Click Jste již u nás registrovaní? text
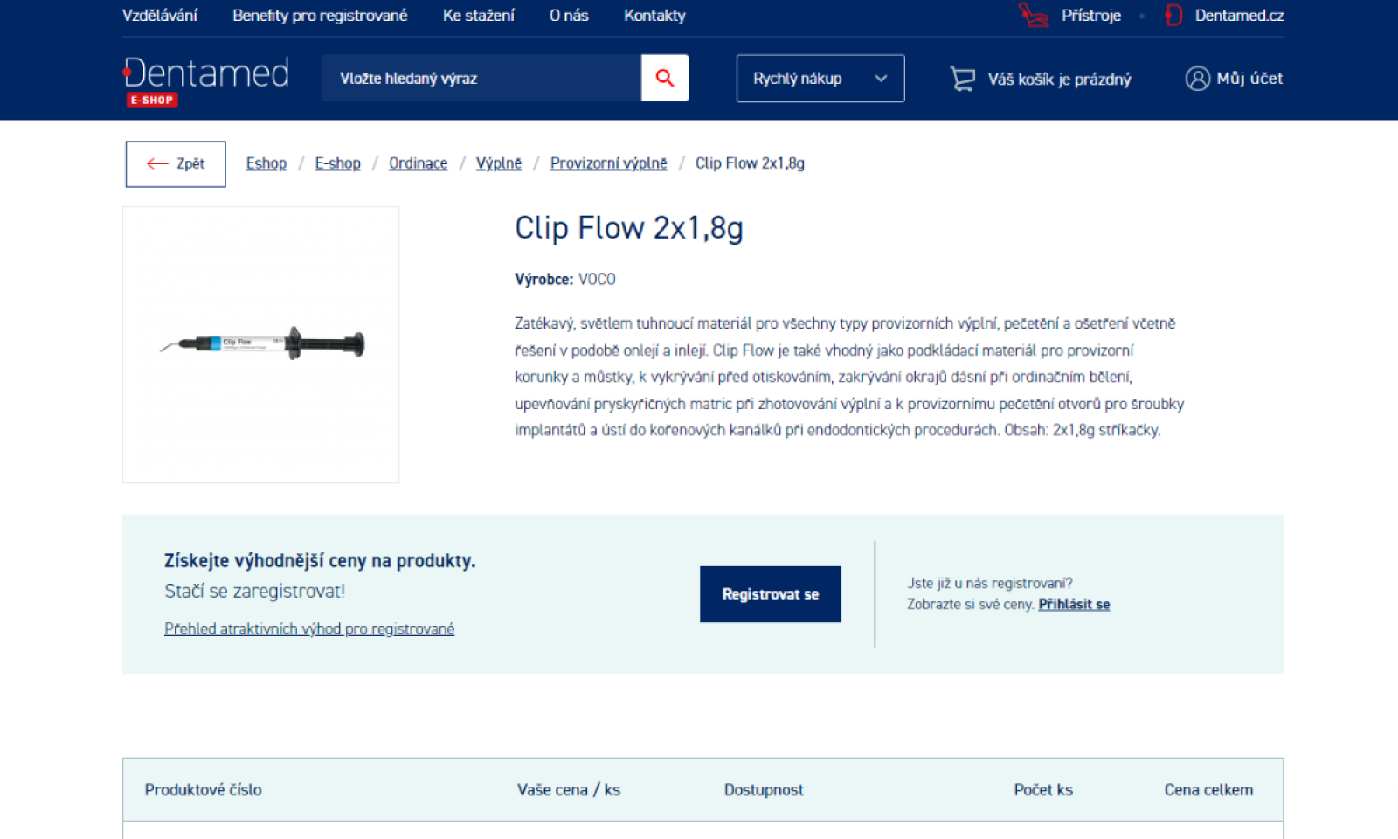Image resolution: width=1398 pixels, height=839 pixels. [x=990, y=584]
